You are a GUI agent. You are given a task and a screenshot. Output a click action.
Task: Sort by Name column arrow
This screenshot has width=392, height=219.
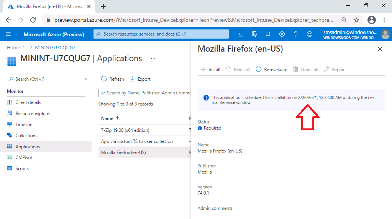119,118
